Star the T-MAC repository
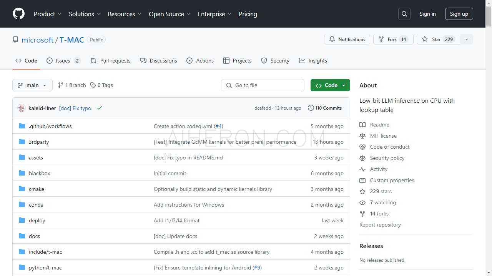Image resolution: width=492 pixels, height=276 pixels. 439,39
